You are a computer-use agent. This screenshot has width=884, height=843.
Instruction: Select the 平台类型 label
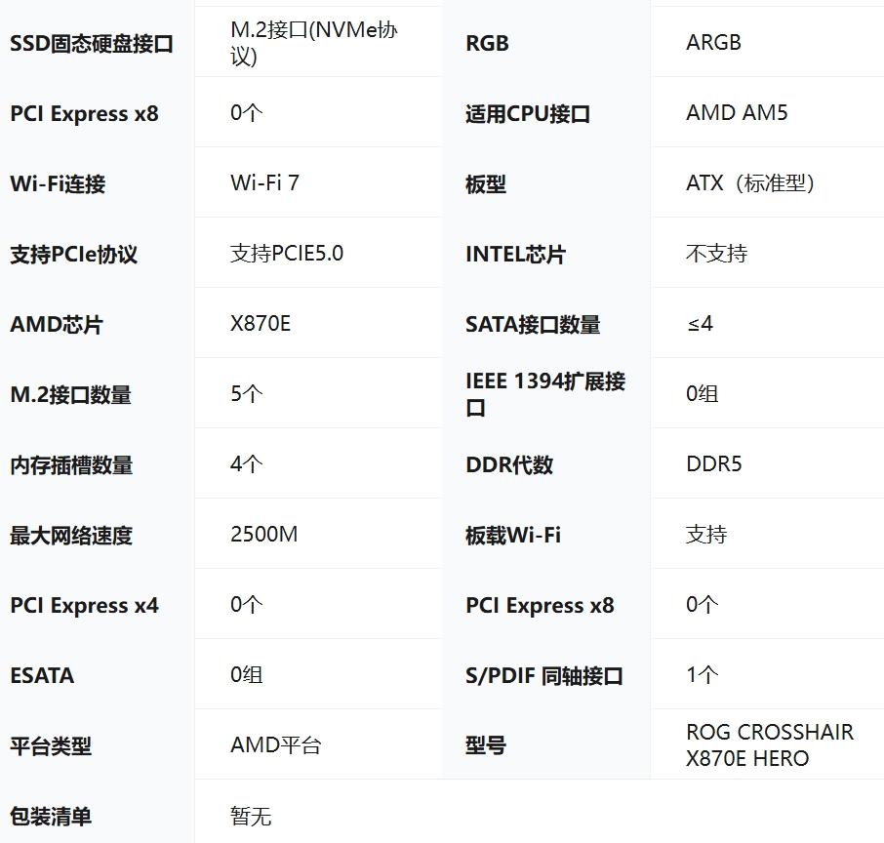pos(51,746)
